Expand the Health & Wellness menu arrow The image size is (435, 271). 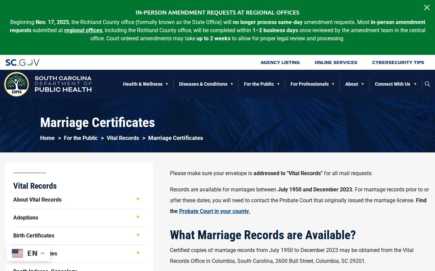click(167, 84)
